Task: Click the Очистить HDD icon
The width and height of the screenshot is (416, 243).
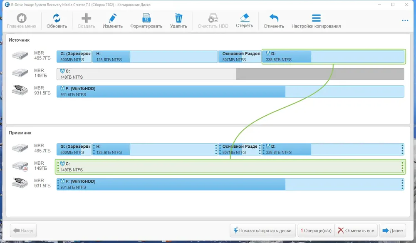Action: [x=213, y=18]
